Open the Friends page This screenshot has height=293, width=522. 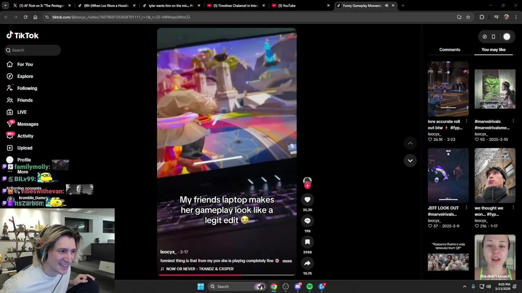(x=25, y=100)
